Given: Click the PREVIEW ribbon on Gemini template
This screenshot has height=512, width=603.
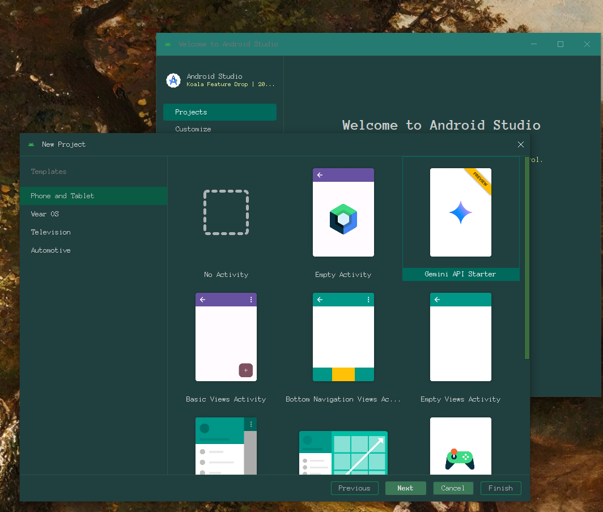Looking at the screenshot, I should point(479,180).
